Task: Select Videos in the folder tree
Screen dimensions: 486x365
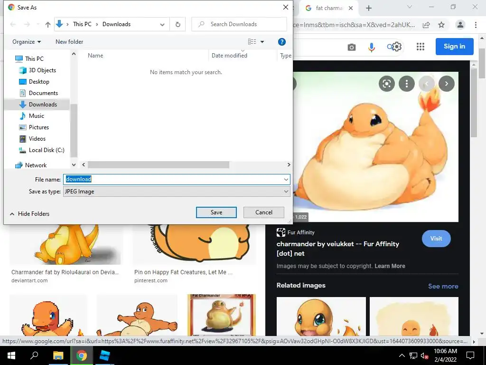Action: [x=32, y=139]
